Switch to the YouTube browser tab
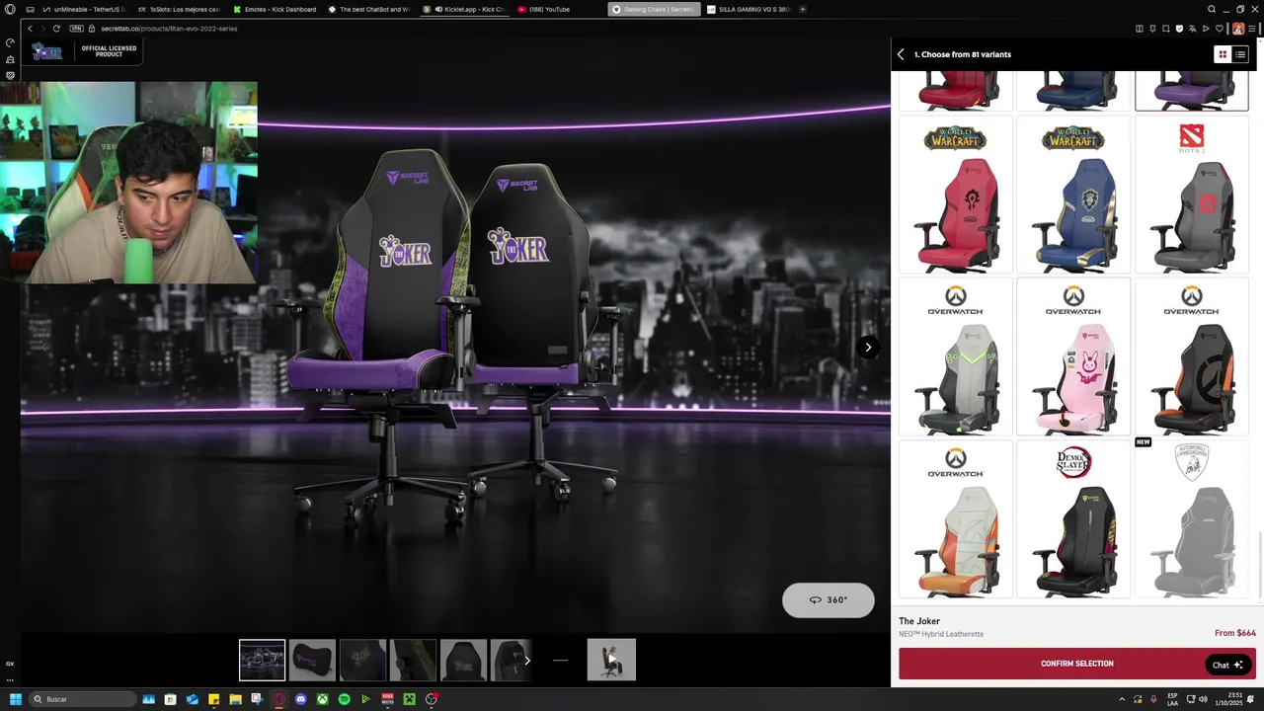 (559, 9)
